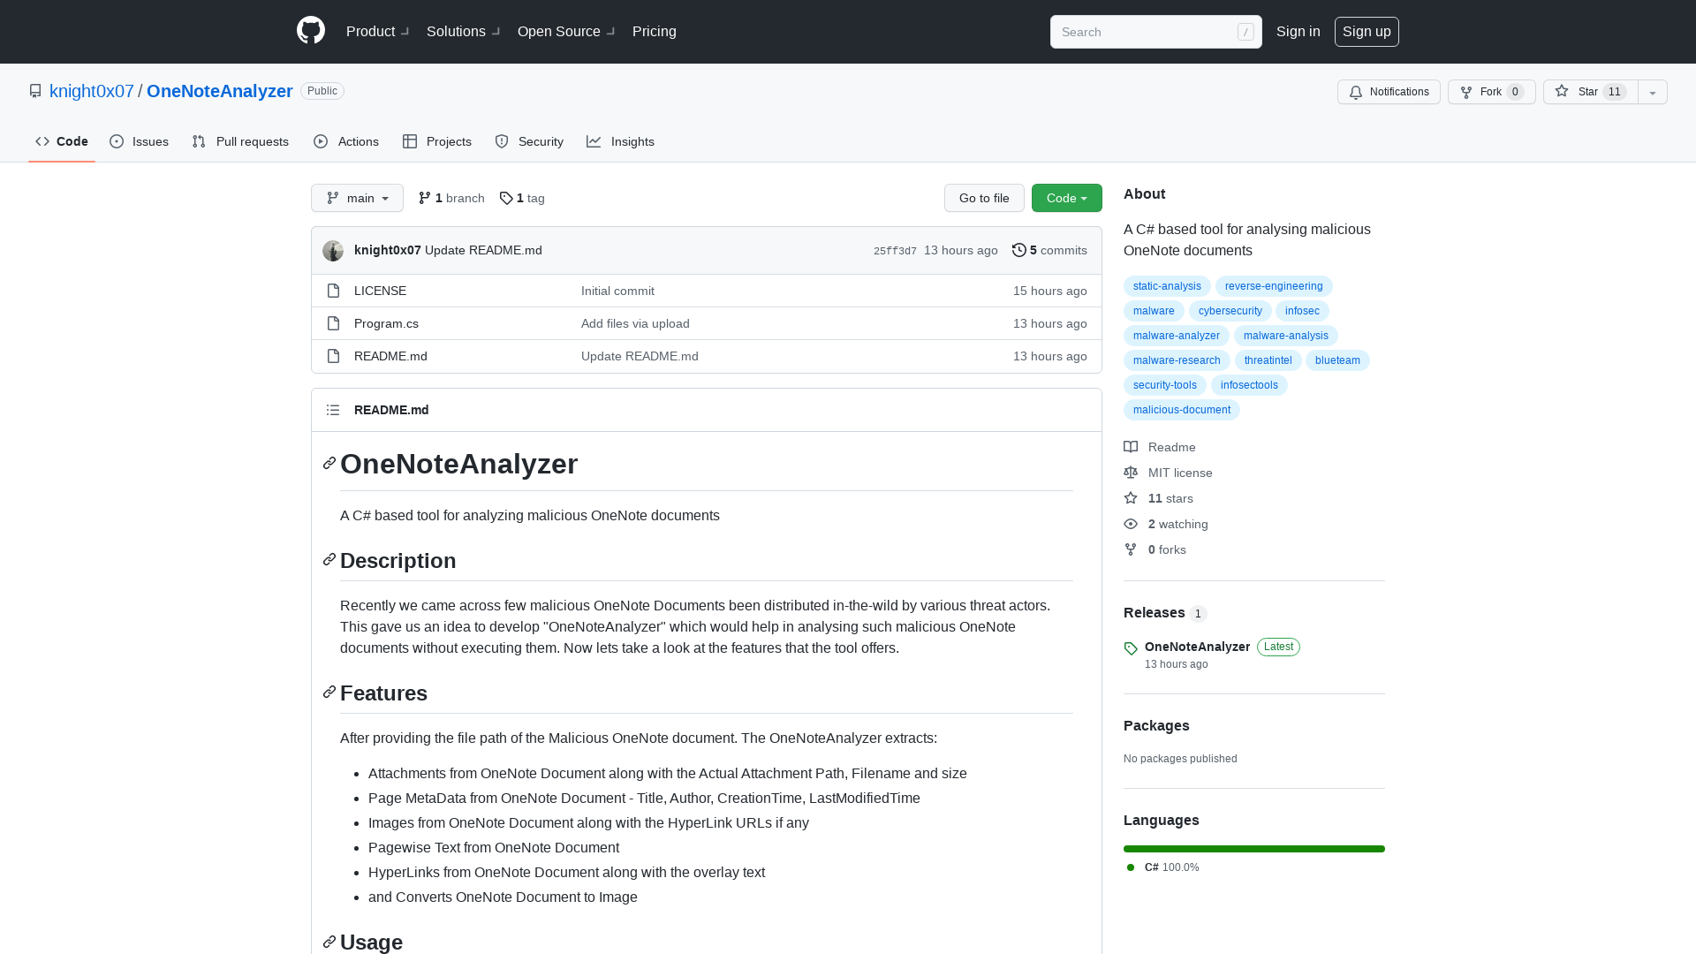Open the 5 commits link
The width and height of the screenshot is (1696, 954).
click(x=1049, y=250)
